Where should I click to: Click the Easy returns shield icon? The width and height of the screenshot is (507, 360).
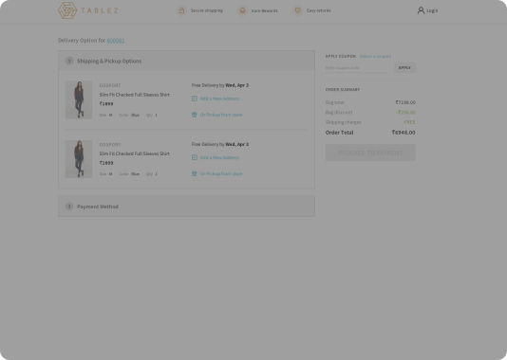point(298,10)
